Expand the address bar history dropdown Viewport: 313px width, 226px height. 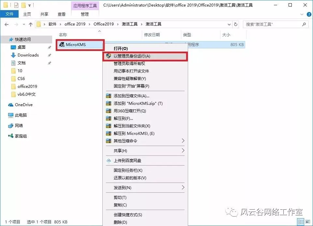tap(229, 24)
